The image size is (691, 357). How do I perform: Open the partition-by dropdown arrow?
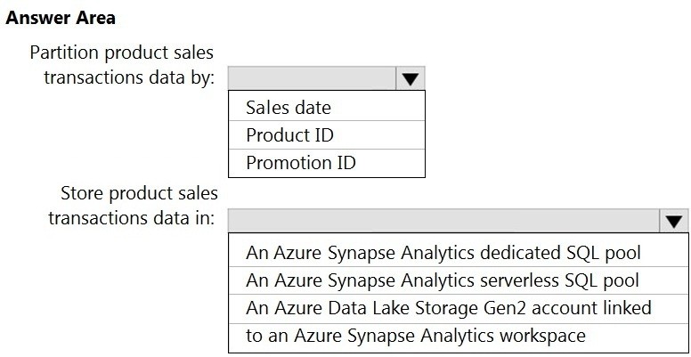tap(410, 78)
